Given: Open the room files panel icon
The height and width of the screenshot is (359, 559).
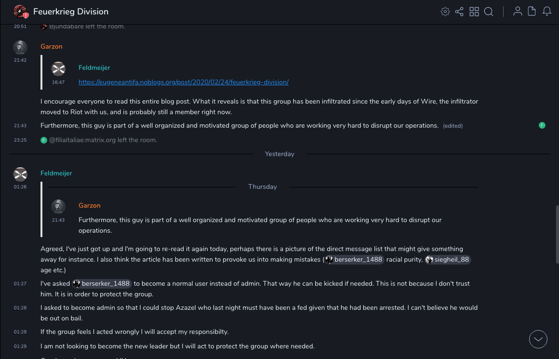Looking at the screenshot, I should [x=532, y=12].
